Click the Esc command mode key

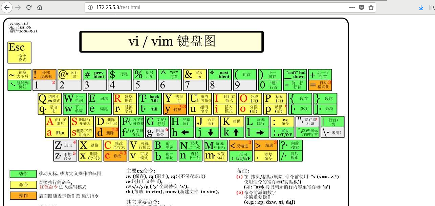coord(19,52)
